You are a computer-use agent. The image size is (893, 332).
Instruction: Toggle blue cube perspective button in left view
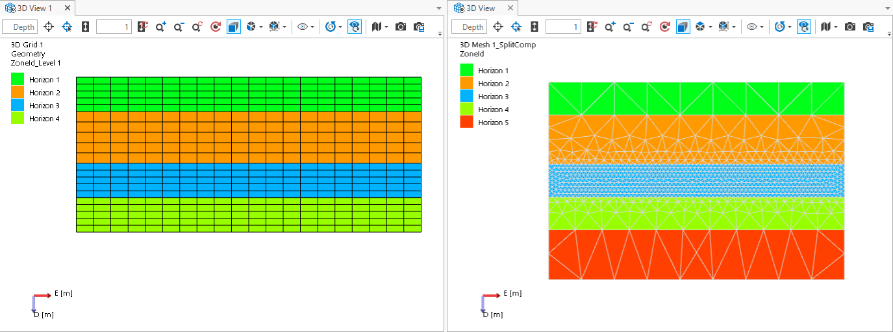point(234,27)
